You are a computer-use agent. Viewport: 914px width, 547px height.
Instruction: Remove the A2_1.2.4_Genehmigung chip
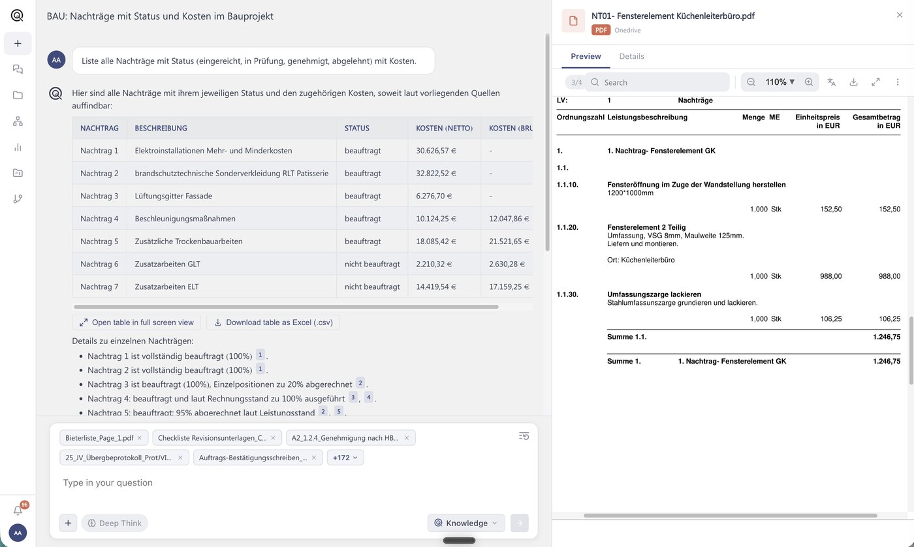407,438
